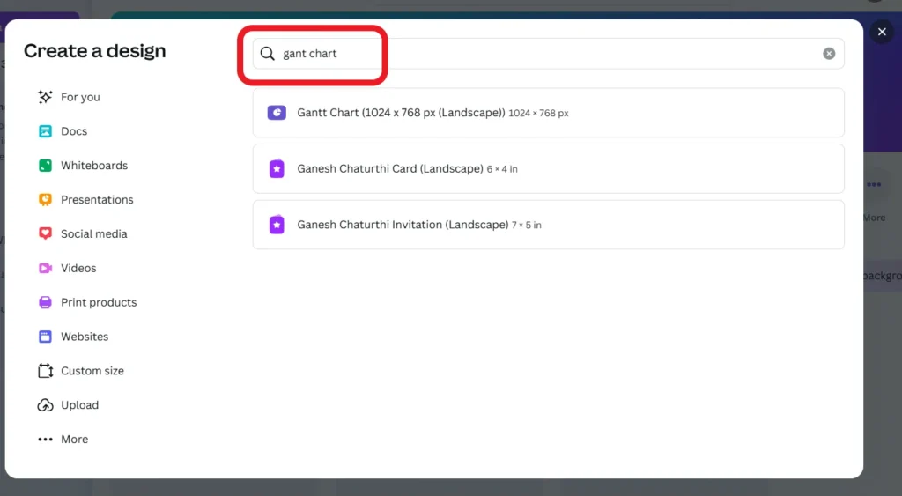Select the Social media heart icon
The image size is (902, 496).
pyautogui.click(x=45, y=233)
